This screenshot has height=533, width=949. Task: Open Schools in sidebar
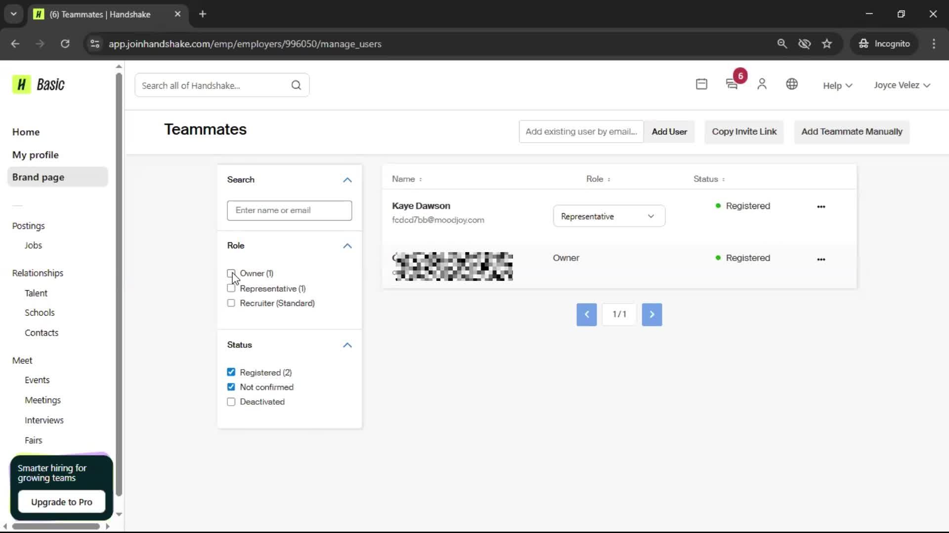click(x=40, y=312)
